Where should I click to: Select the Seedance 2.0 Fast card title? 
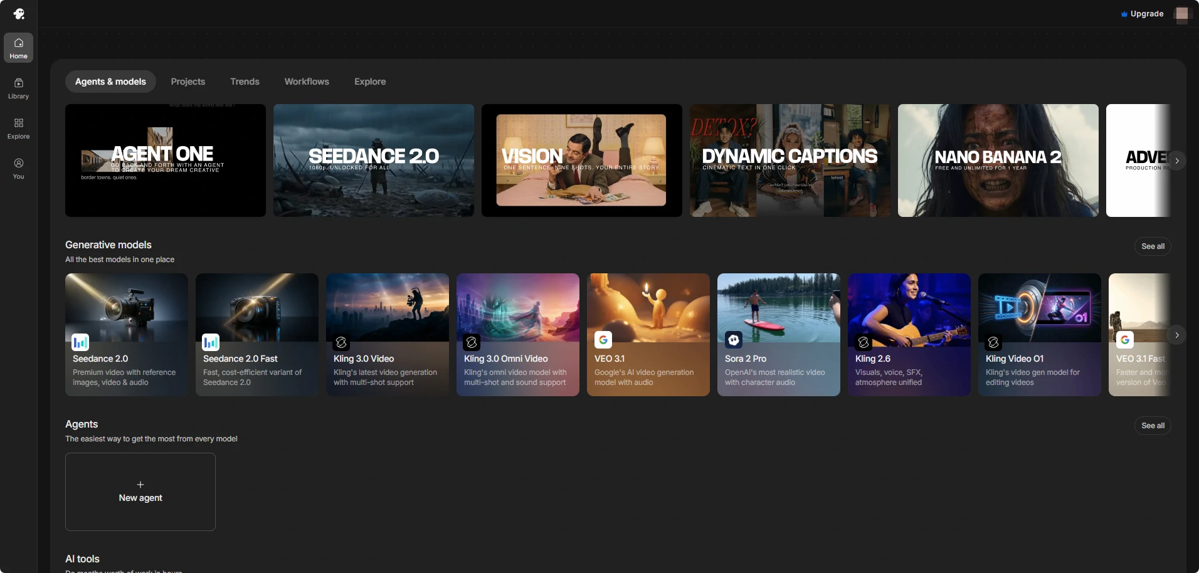point(240,359)
